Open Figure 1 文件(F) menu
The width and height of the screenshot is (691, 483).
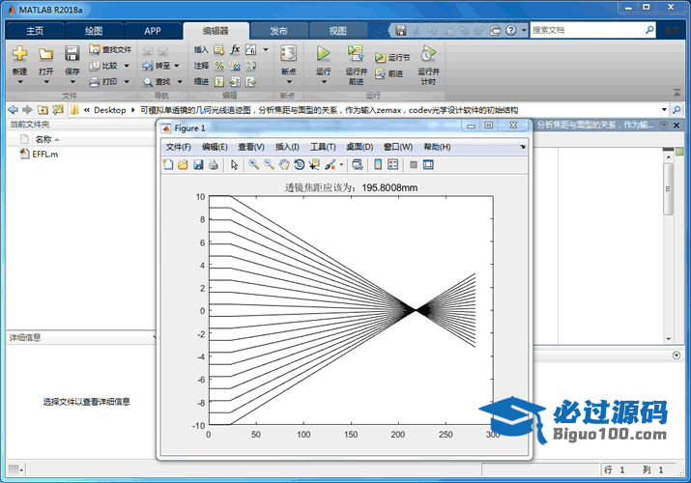(x=178, y=147)
